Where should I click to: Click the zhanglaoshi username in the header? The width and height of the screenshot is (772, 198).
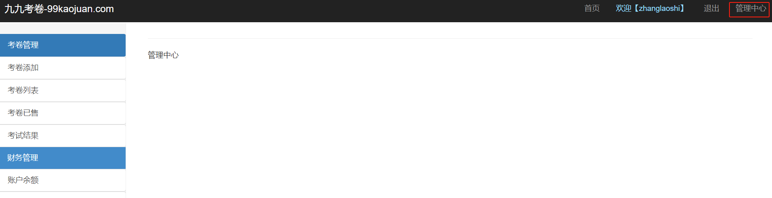(x=659, y=8)
